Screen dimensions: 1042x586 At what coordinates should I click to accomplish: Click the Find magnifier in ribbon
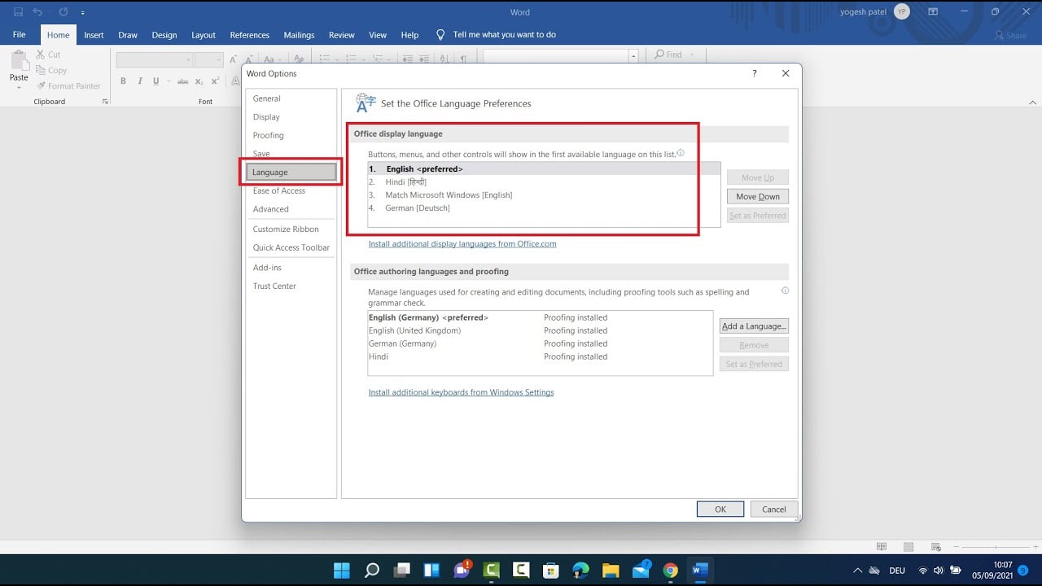[x=659, y=55]
